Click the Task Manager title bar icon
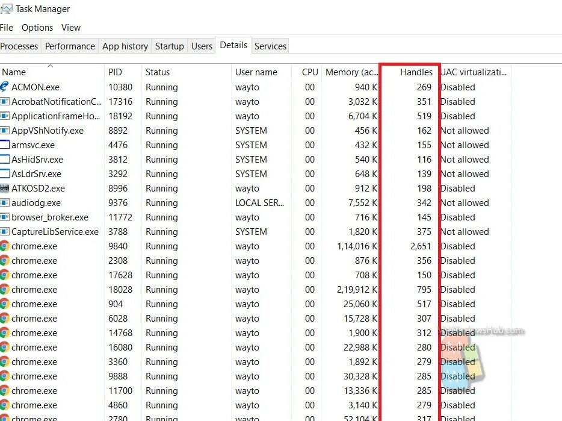The height and width of the screenshot is (421, 562). pos(7,8)
